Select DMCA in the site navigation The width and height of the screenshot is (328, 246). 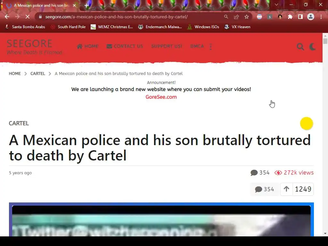pyautogui.click(x=197, y=46)
